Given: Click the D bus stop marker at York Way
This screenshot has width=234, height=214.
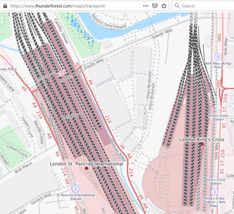Looking at the screenshot, I should click(x=218, y=57).
